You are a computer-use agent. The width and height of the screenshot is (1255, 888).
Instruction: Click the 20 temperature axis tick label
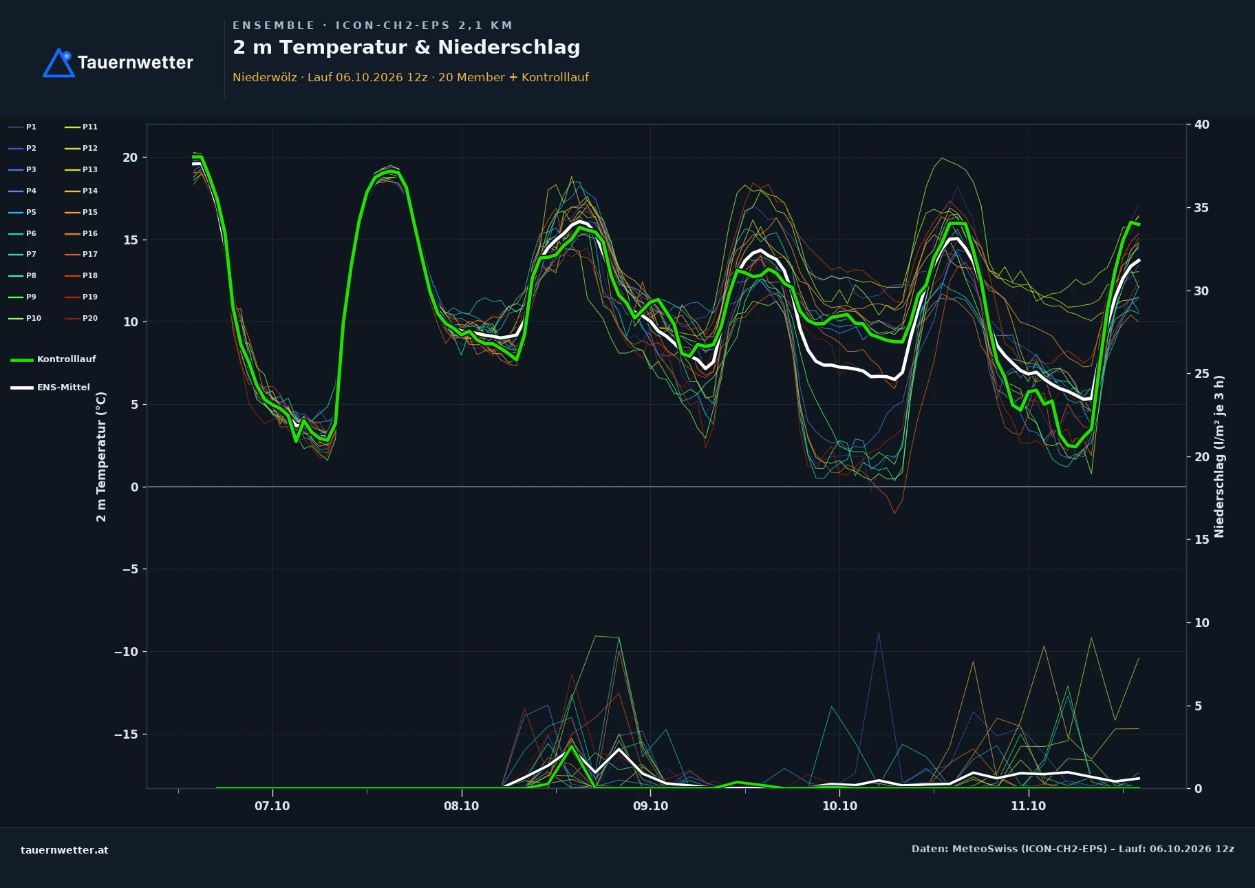point(130,158)
